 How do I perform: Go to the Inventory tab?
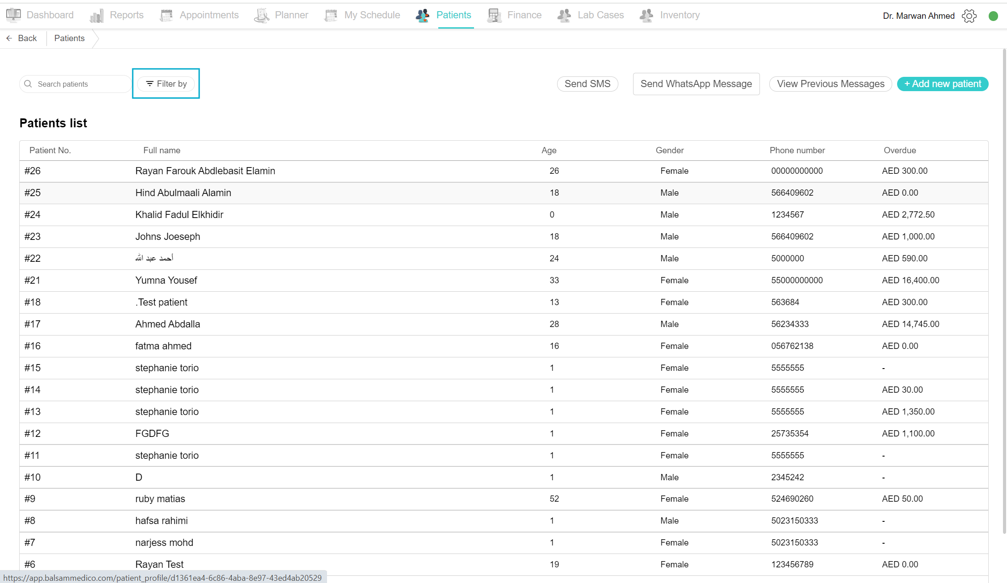(x=680, y=15)
